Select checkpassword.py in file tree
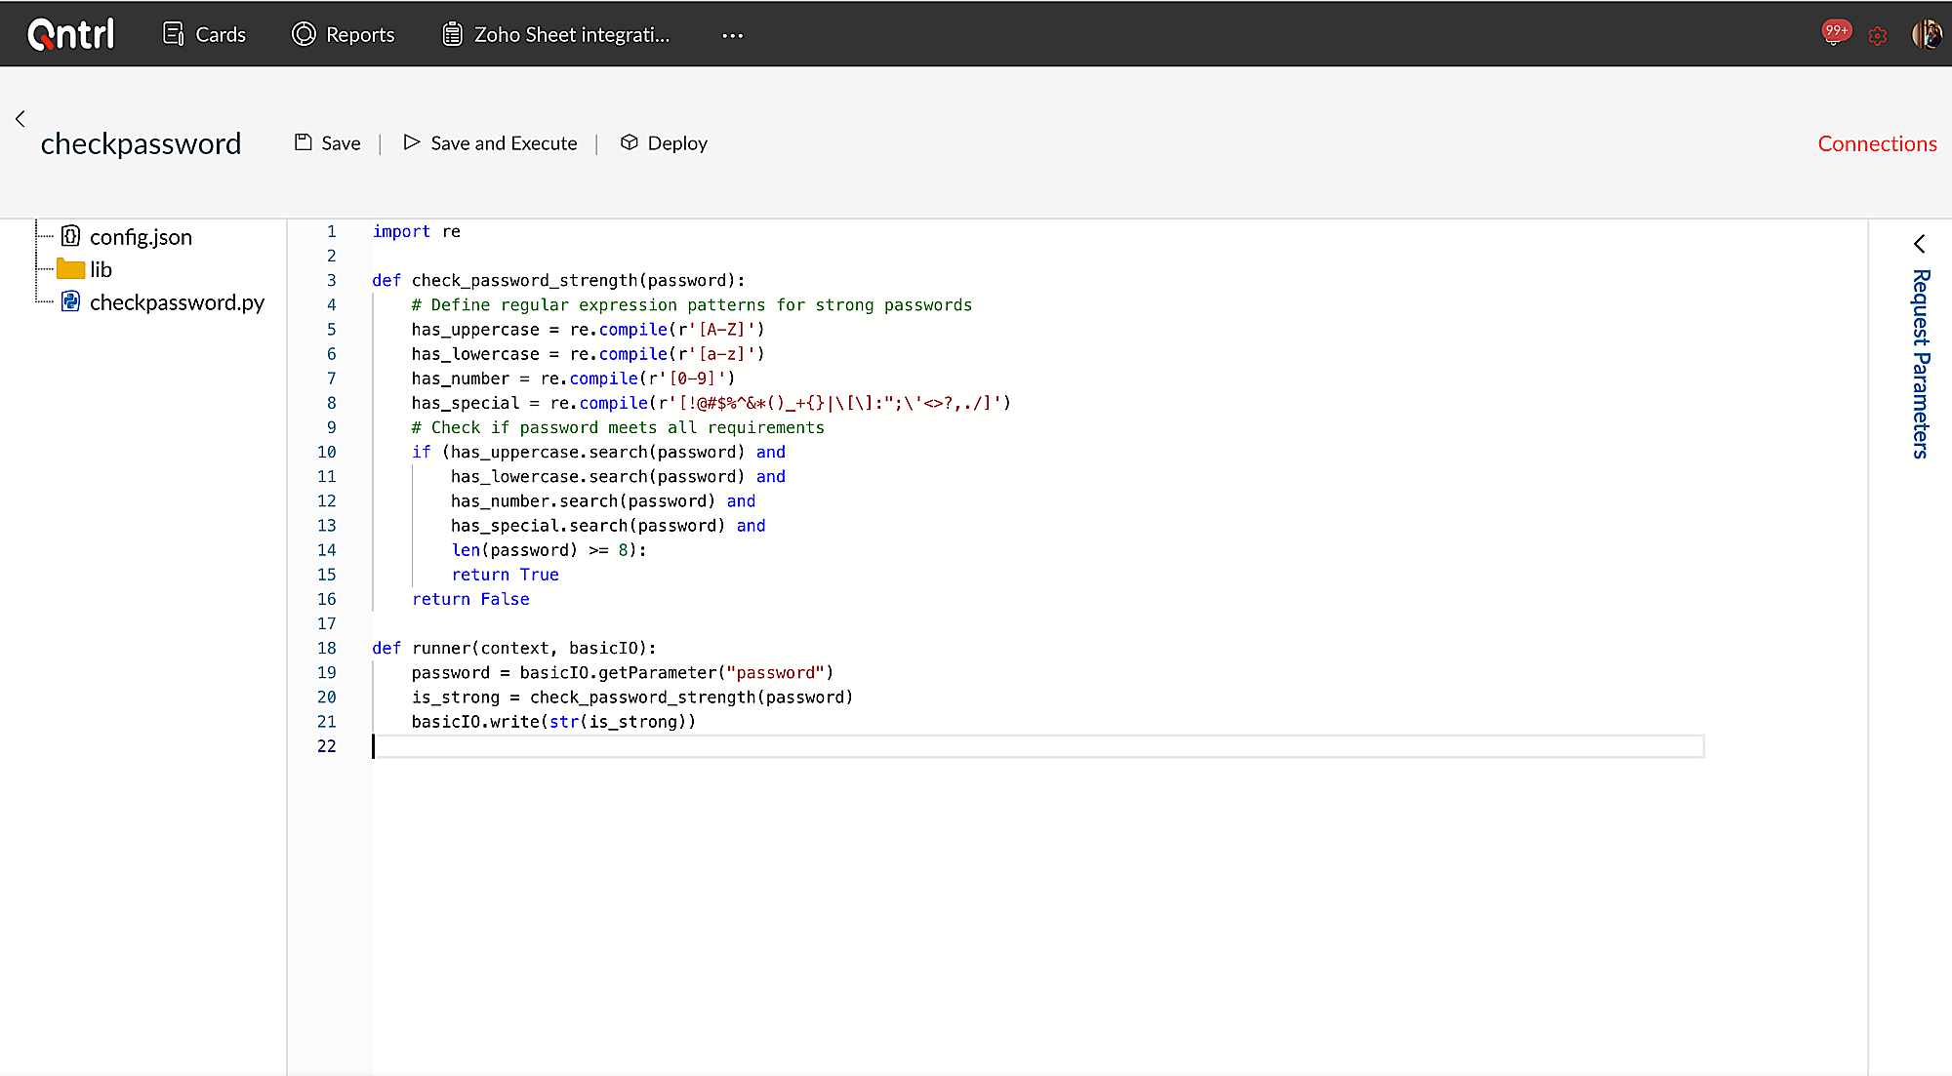The height and width of the screenshot is (1076, 1952). click(x=177, y=302)
